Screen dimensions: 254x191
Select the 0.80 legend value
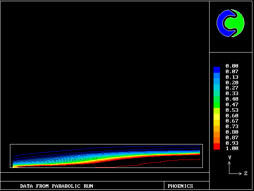(x=232, y=132)
